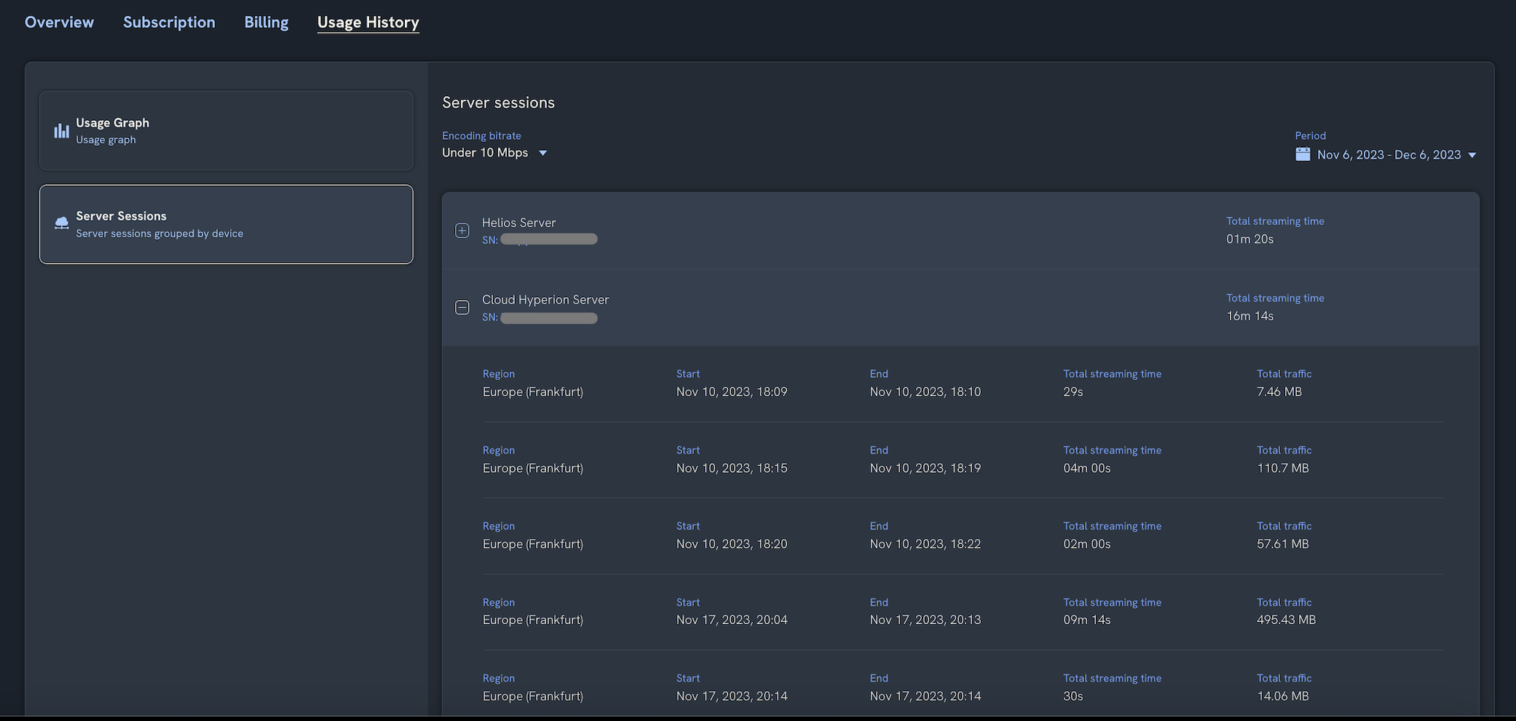The width and height of the screenshot is (1516, 721).
Task: Expand the Helios Server row
Action: [462, 231]
